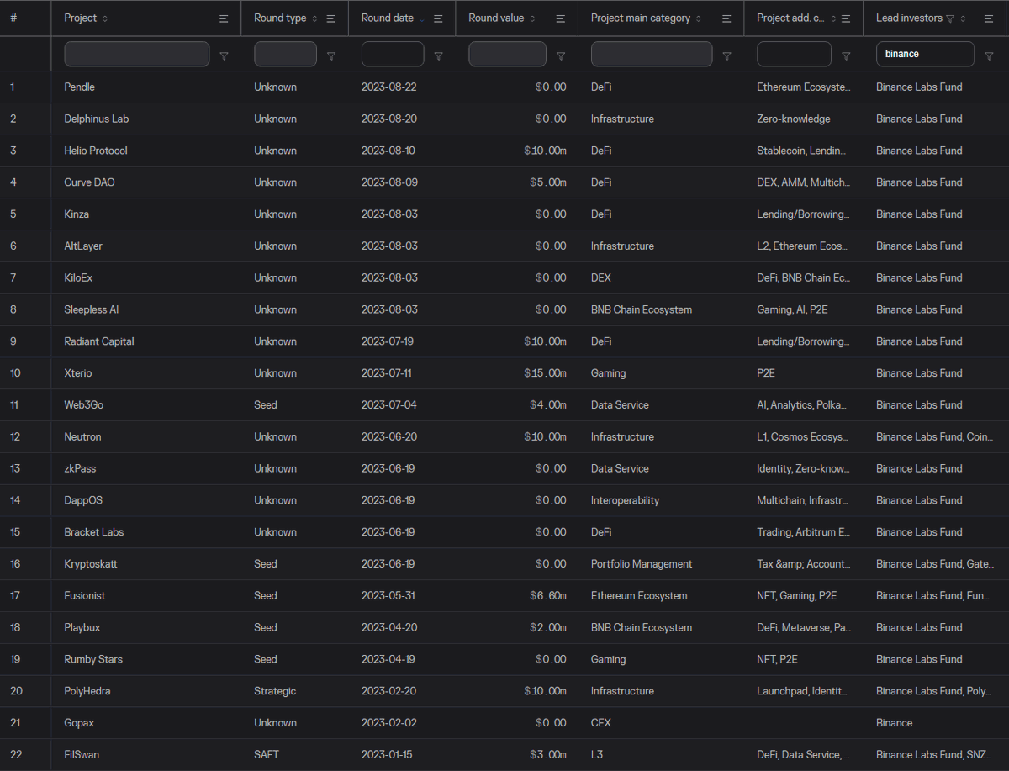Select the Playbux project cell

pos(146,627)
